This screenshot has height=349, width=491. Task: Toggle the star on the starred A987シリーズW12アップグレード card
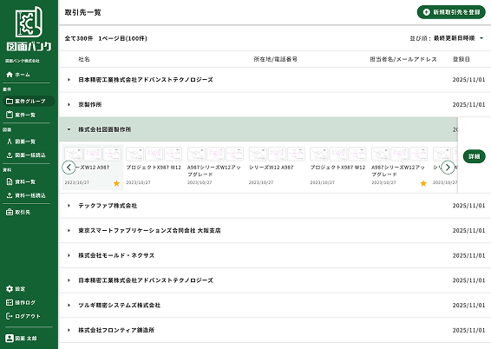pos(423,183)
